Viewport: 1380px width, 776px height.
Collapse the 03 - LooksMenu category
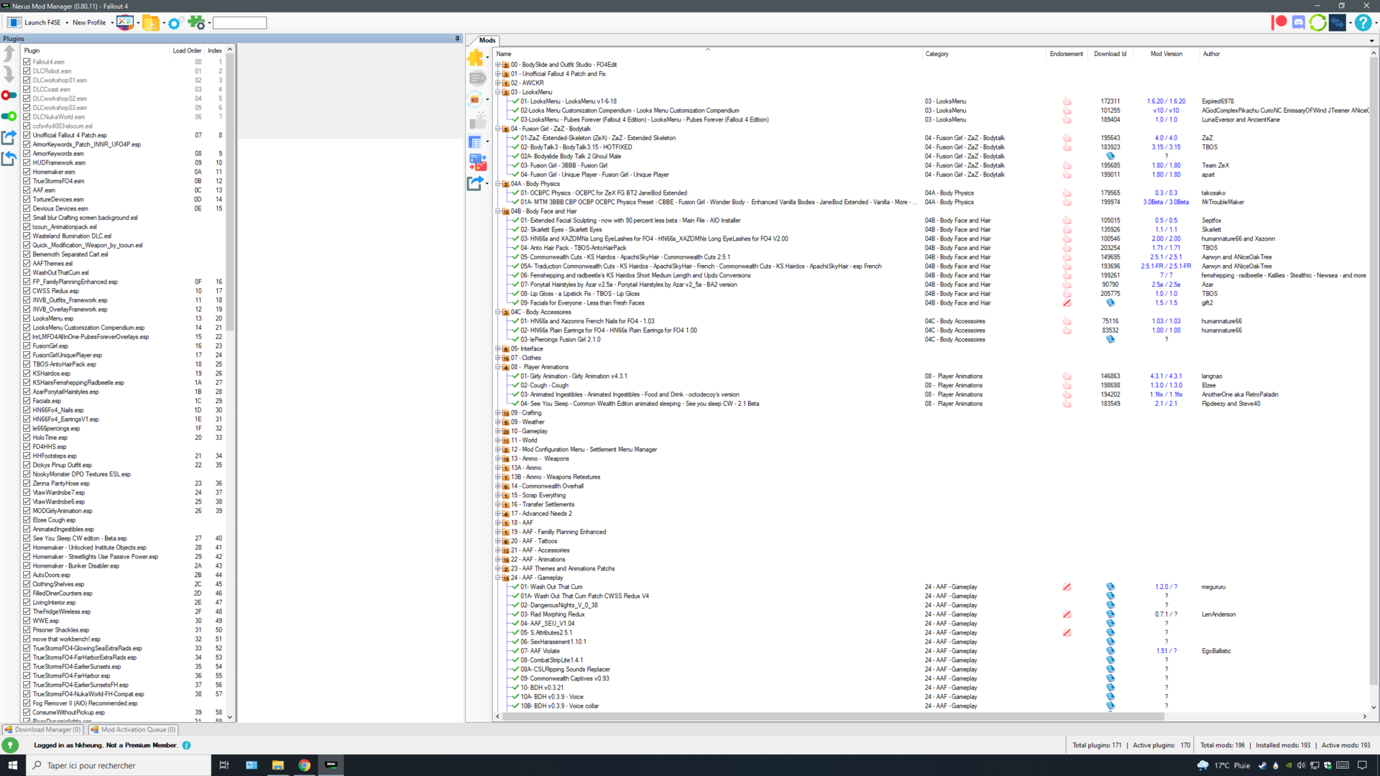coord(497,92)
